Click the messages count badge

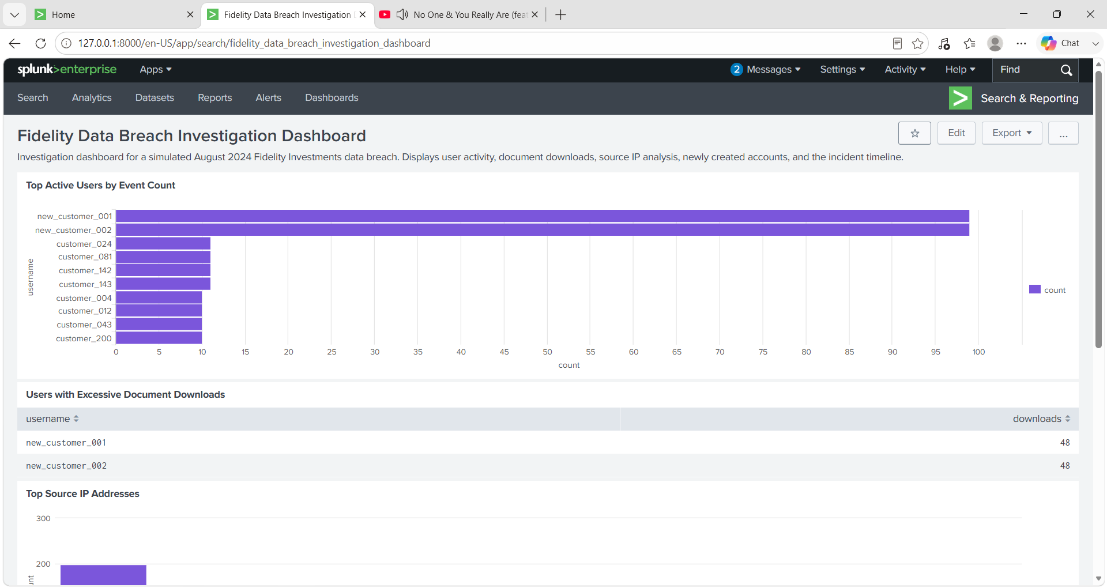point(736,70)
